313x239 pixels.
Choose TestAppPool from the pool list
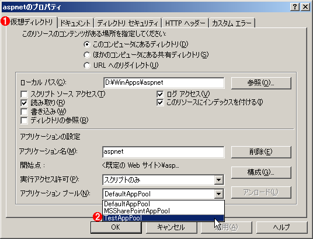coord(164,218)
